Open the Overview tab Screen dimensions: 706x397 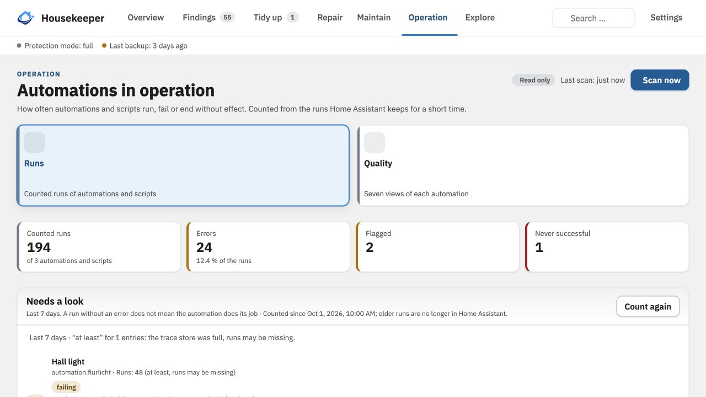pyautogui.click(x=146, y=18)
